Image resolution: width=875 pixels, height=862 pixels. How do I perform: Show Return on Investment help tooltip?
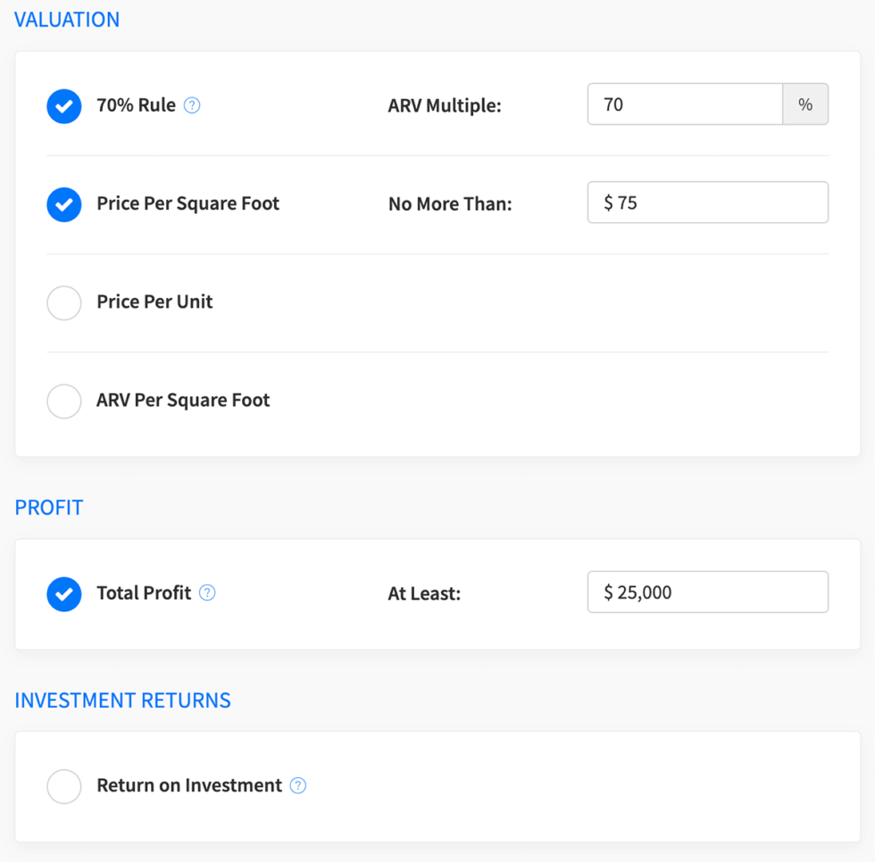click(x=298, y=785)
